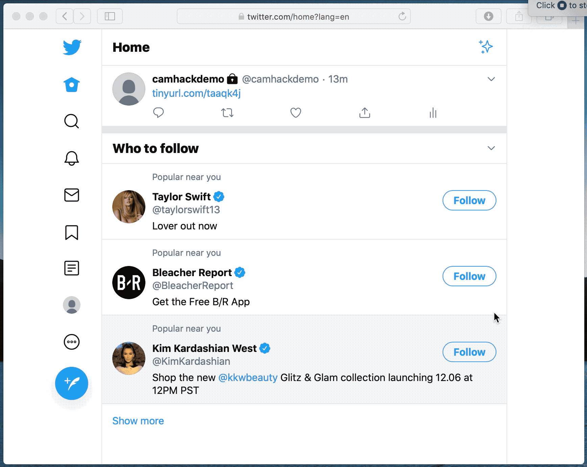Screen dimensions: 587x467
Task: Open the Explore search icon
Action: [x=71, y=121]
